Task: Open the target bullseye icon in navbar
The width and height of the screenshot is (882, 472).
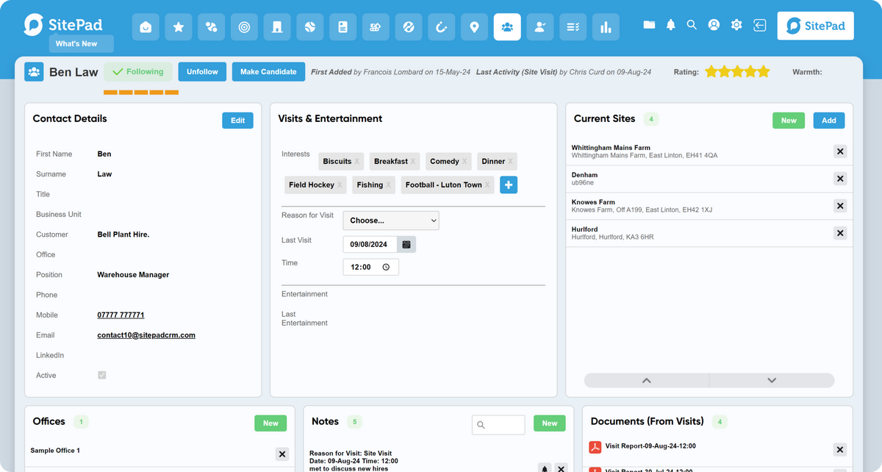Action: [244, 27]
